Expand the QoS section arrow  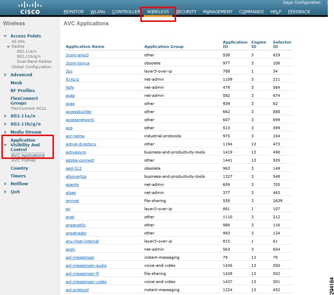[5, 192]
